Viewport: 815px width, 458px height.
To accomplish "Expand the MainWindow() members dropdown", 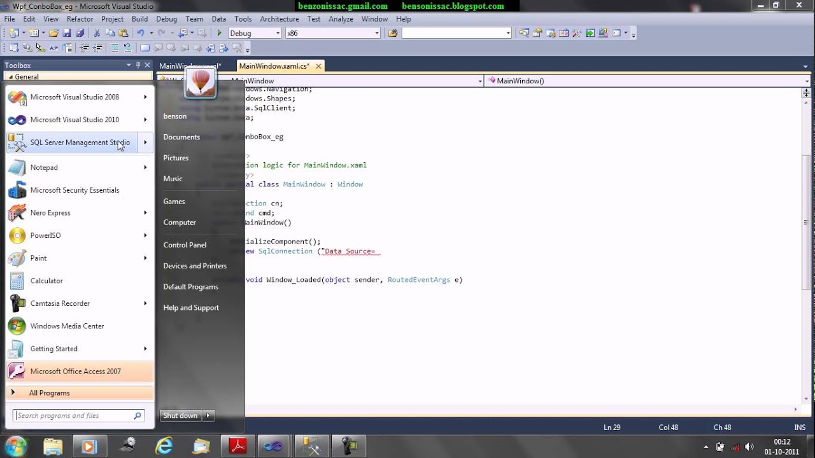I will [x=807, y=81].
